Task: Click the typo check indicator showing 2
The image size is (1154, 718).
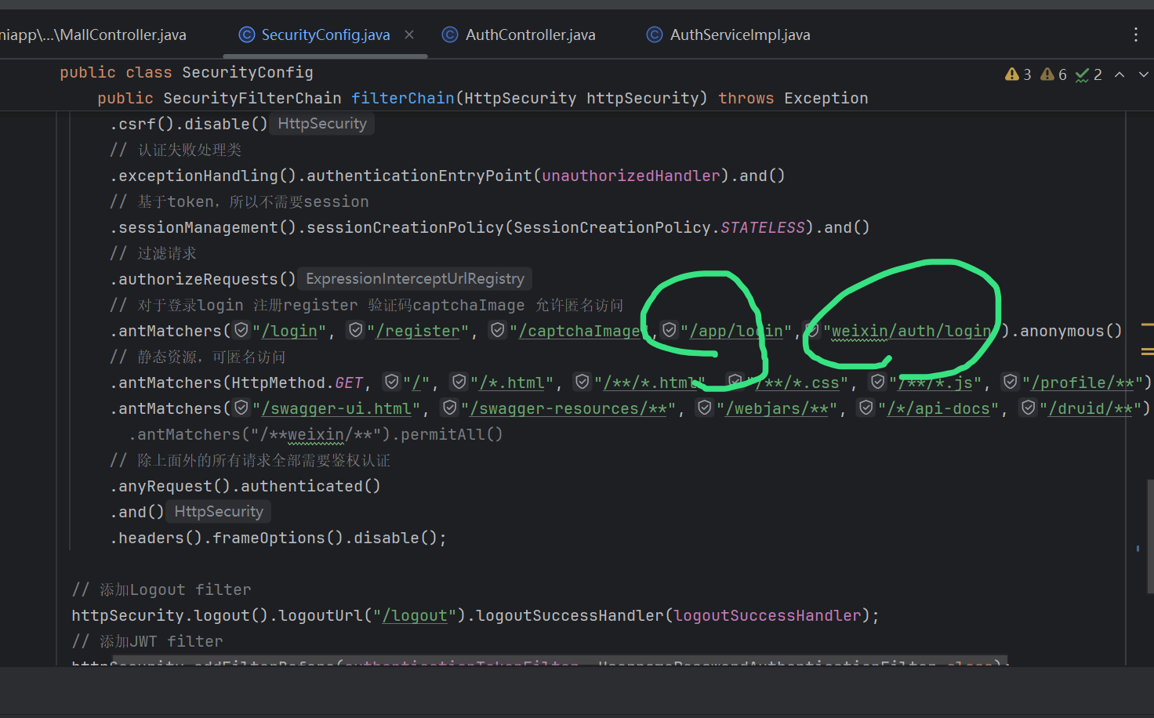Action: 1089,74
